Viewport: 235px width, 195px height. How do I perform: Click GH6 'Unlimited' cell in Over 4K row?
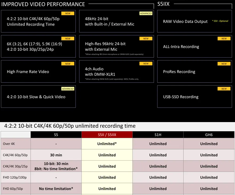(209, 144)
